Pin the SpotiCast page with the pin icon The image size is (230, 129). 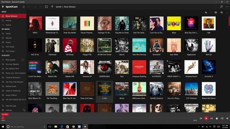click(x=23, y=7)
